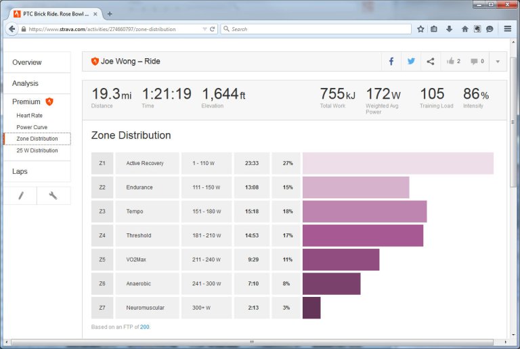
Task: Click the Strava badge next to Joe Wong
Action: pos(95,62)
